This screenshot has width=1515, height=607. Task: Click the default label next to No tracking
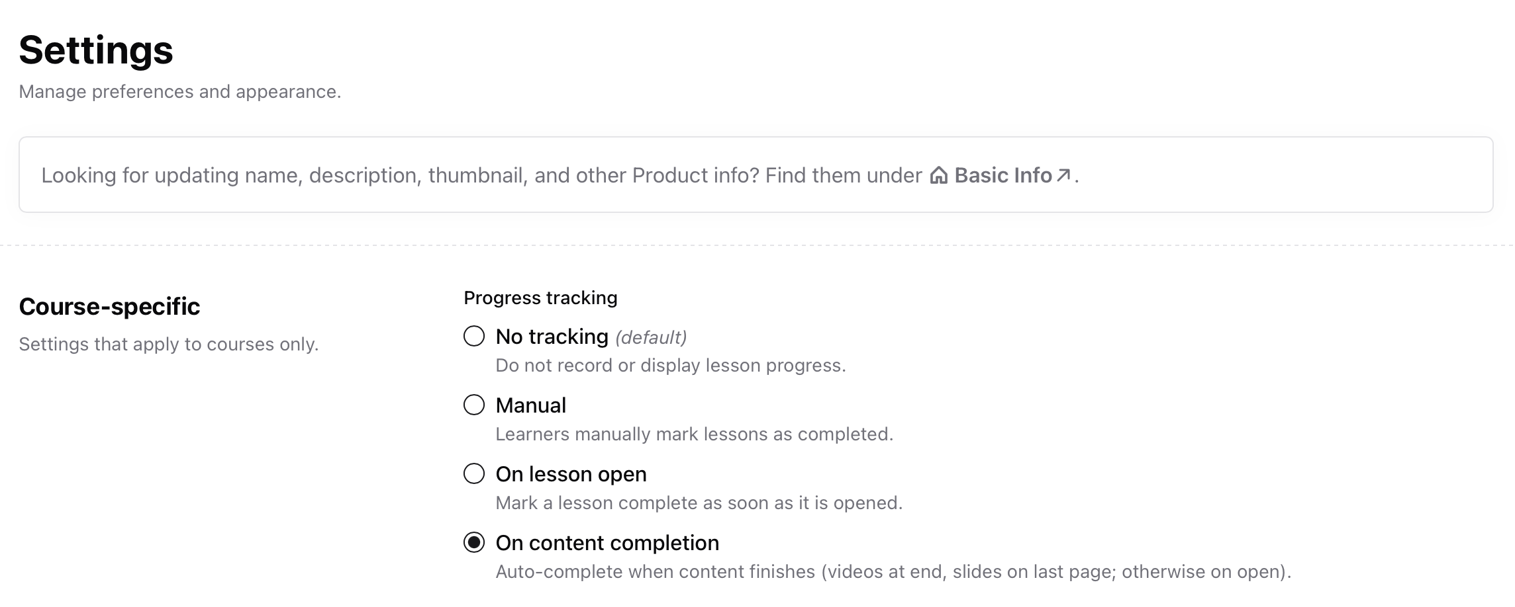(650, 337)
